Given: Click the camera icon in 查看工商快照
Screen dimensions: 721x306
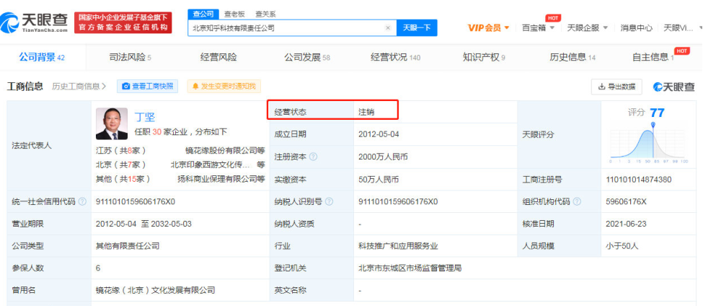Looking at the screenshot, I should [126, 86].
